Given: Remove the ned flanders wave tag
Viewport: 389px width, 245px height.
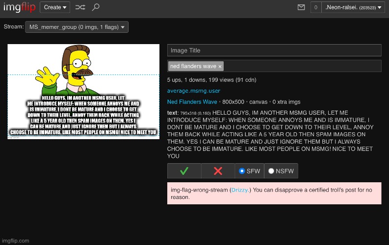Looking at the screenshot, I should [x=220, y=66].
